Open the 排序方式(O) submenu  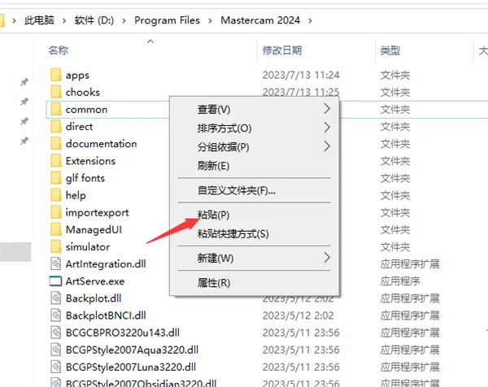point(255,128)
